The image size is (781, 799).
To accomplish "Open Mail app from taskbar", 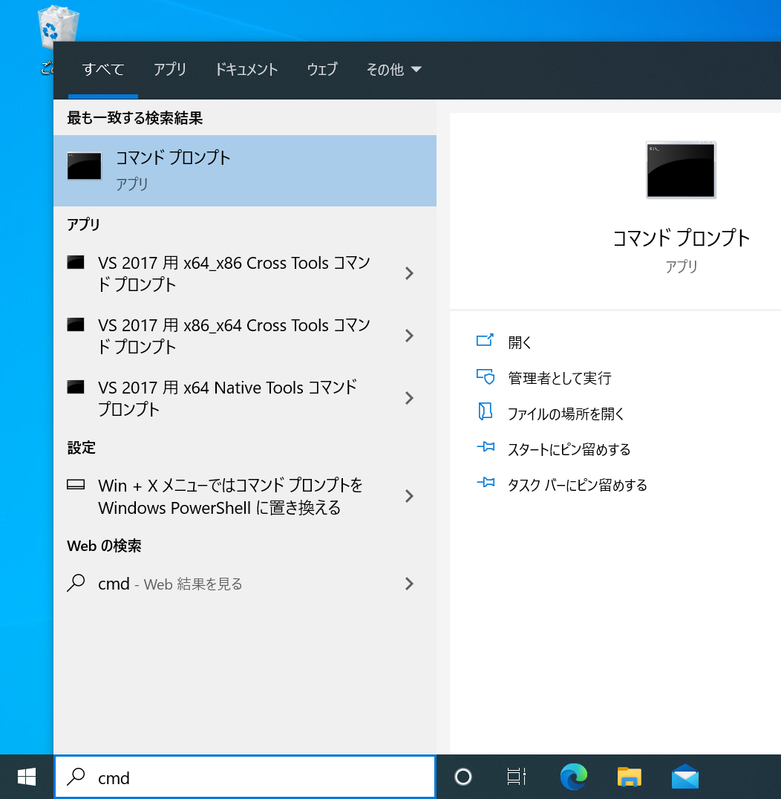I will click(x=684, y=777).
